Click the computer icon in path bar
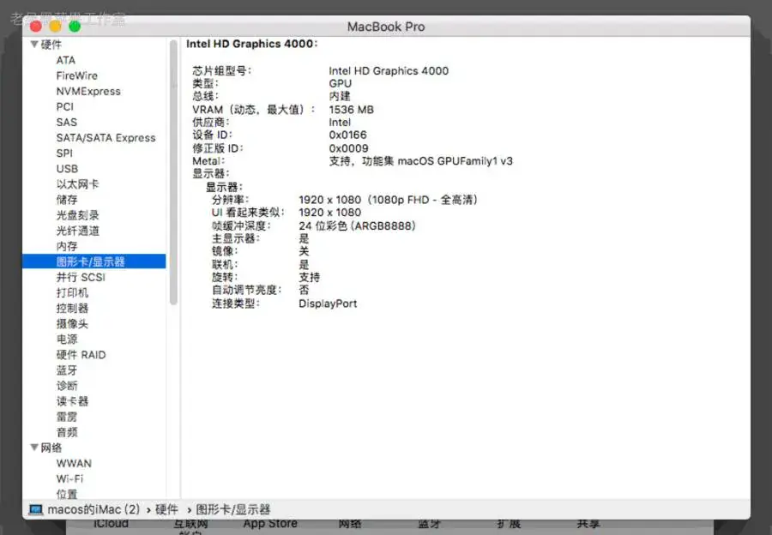772x535 pixels. pos(35,509)
